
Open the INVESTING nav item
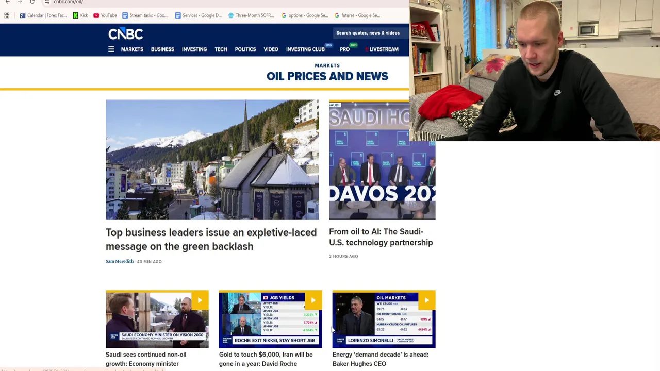click(194, 49)
